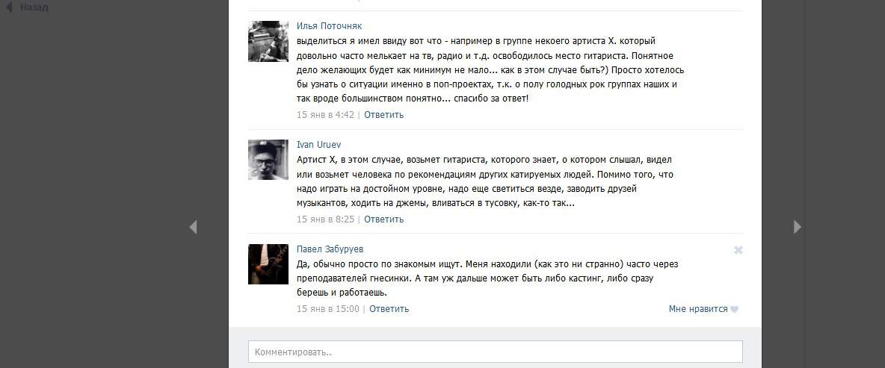
Task: Like the comment via the heart icon
Action: [734, 309]
